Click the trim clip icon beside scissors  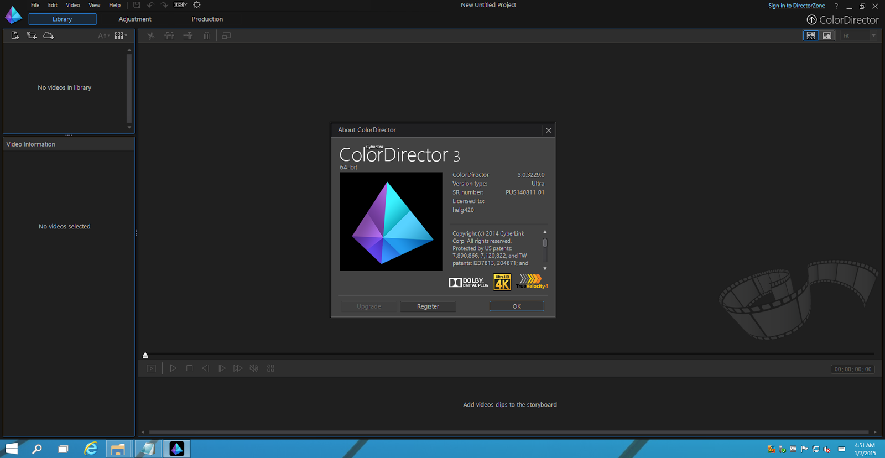tap(169, 35)
